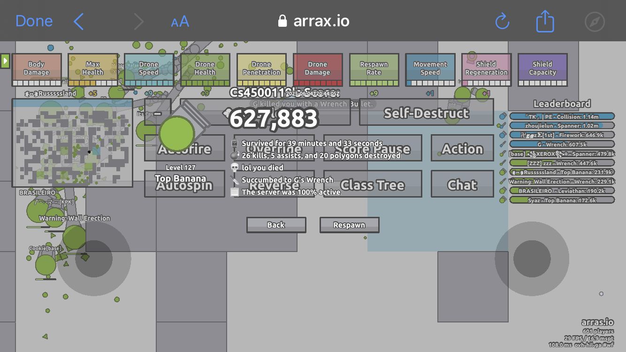Click '26 kills, 5 assists' summary line
Viewport: 626px width, 352px height.
click(x=321, y=155)
